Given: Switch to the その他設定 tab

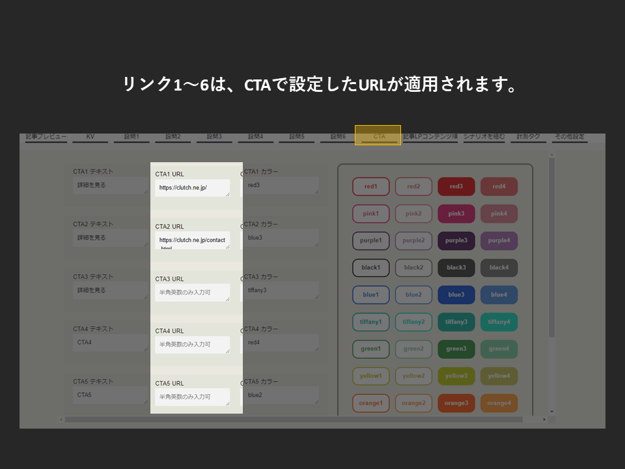Looking at the screenshot, I should [570, 137].
